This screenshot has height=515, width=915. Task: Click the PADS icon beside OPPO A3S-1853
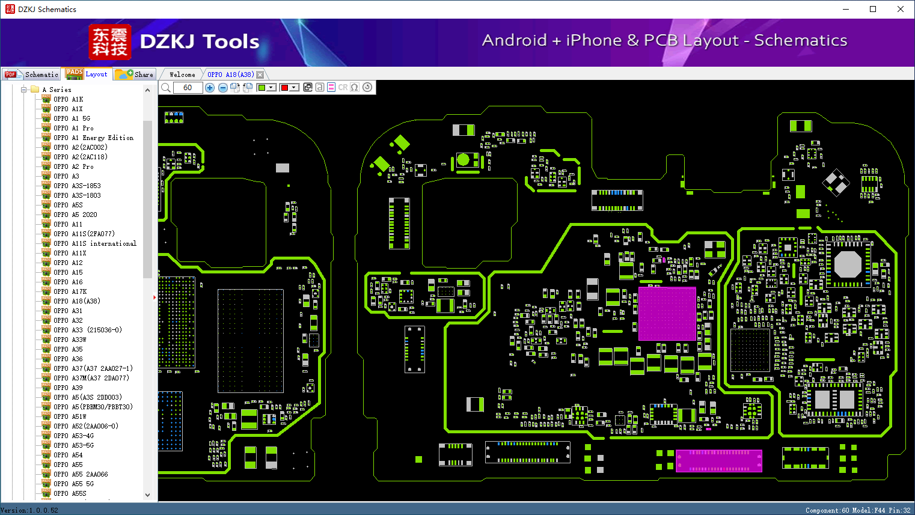[46, 186]
